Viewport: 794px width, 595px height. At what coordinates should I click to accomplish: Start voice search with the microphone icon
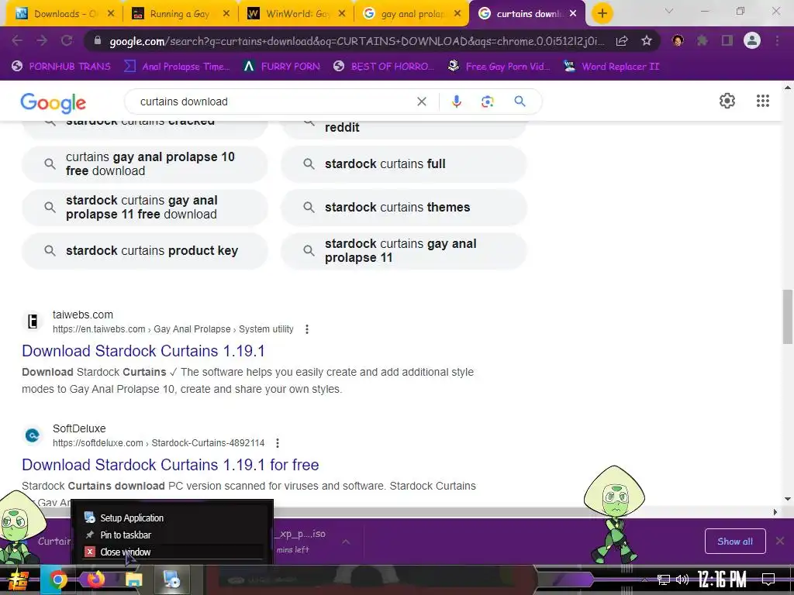(456, 101)
